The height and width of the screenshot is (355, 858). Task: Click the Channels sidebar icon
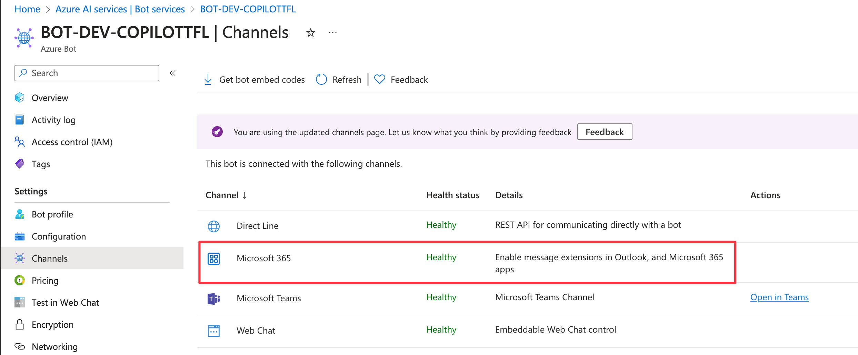tap(20, 258)
